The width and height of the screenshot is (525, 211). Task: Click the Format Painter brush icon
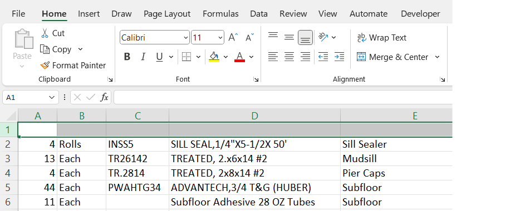tap(45, 66)
